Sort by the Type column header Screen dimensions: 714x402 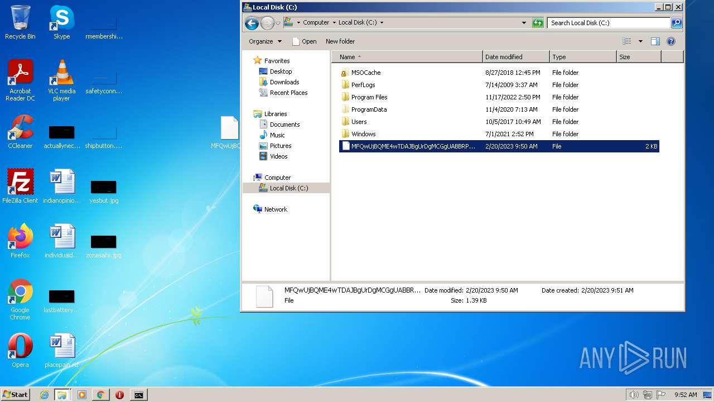583,57
